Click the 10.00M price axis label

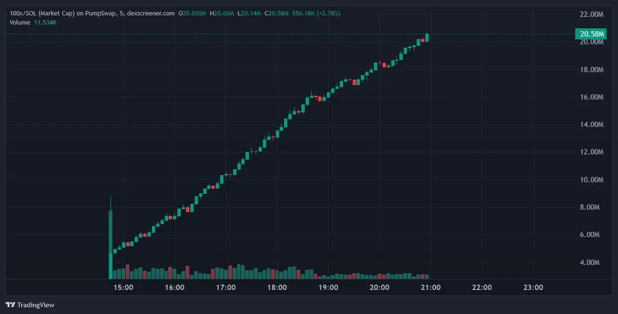coord(592,179)
